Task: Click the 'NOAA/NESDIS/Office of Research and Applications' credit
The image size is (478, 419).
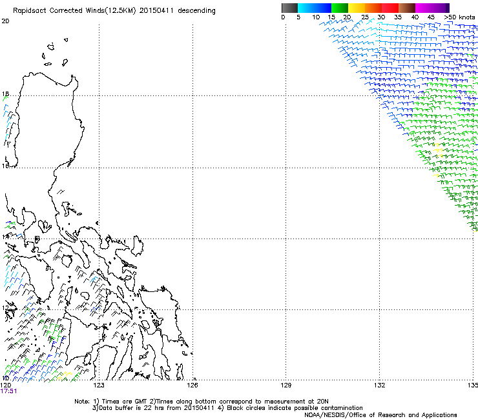Action: coord(380,415)
